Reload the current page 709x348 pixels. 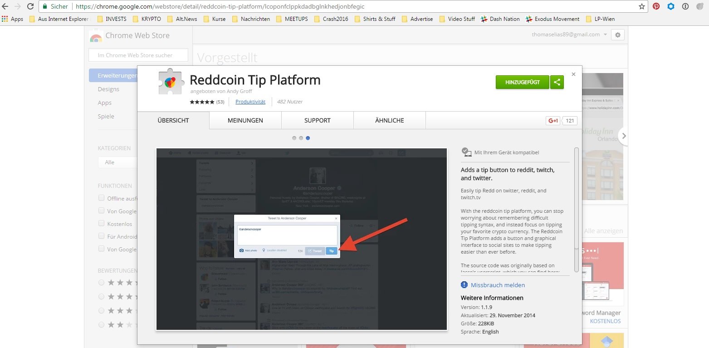30,7
